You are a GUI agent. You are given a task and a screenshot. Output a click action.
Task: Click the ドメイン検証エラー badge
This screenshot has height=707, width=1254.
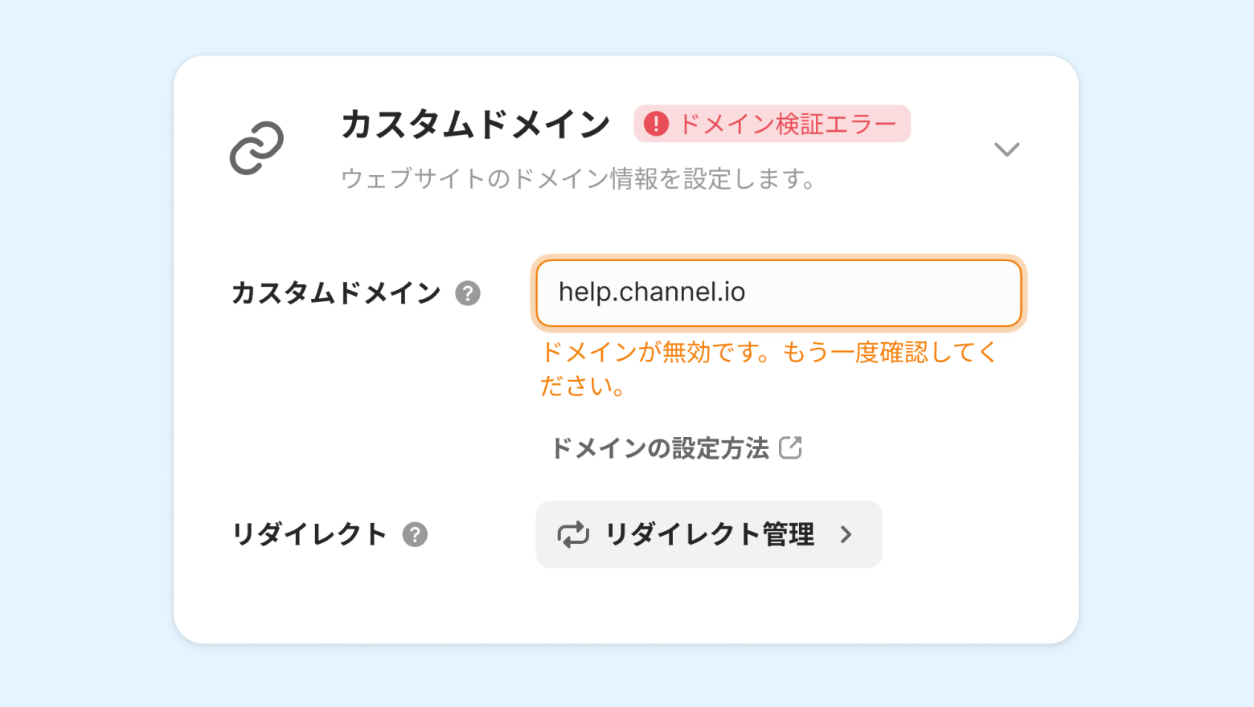click(772, 124)
